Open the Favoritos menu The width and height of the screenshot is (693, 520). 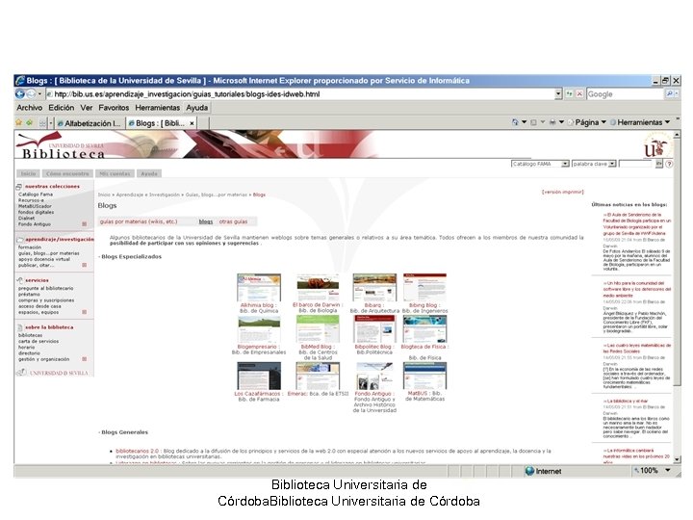(x=114, y=108)
